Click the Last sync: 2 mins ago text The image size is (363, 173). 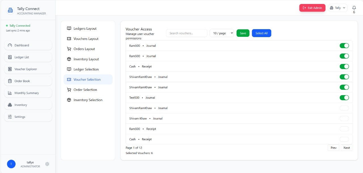point(18,31)
